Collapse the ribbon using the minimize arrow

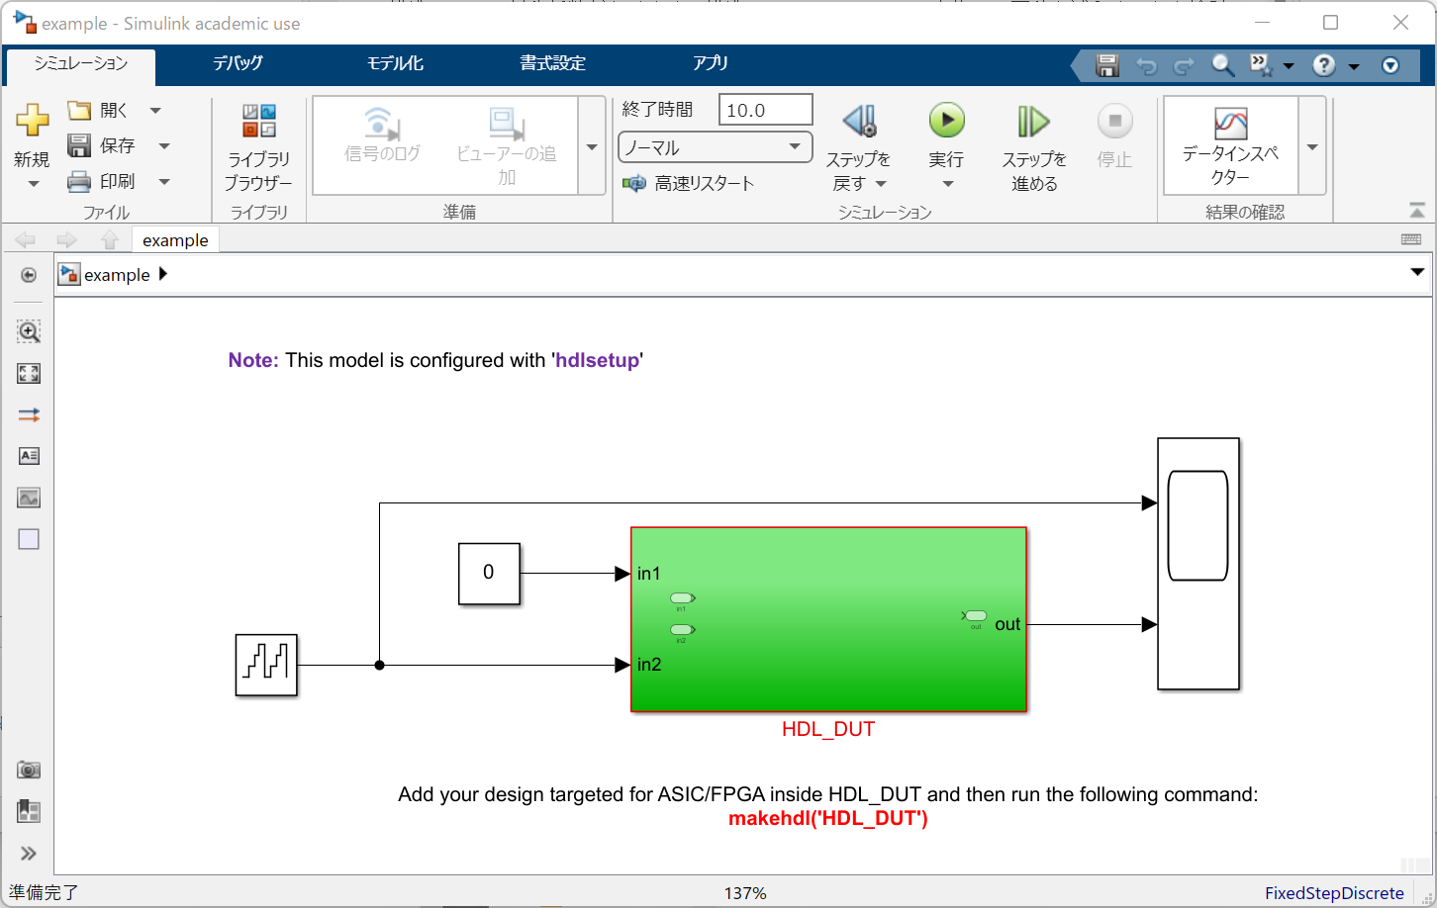(x=1417, y=210)
